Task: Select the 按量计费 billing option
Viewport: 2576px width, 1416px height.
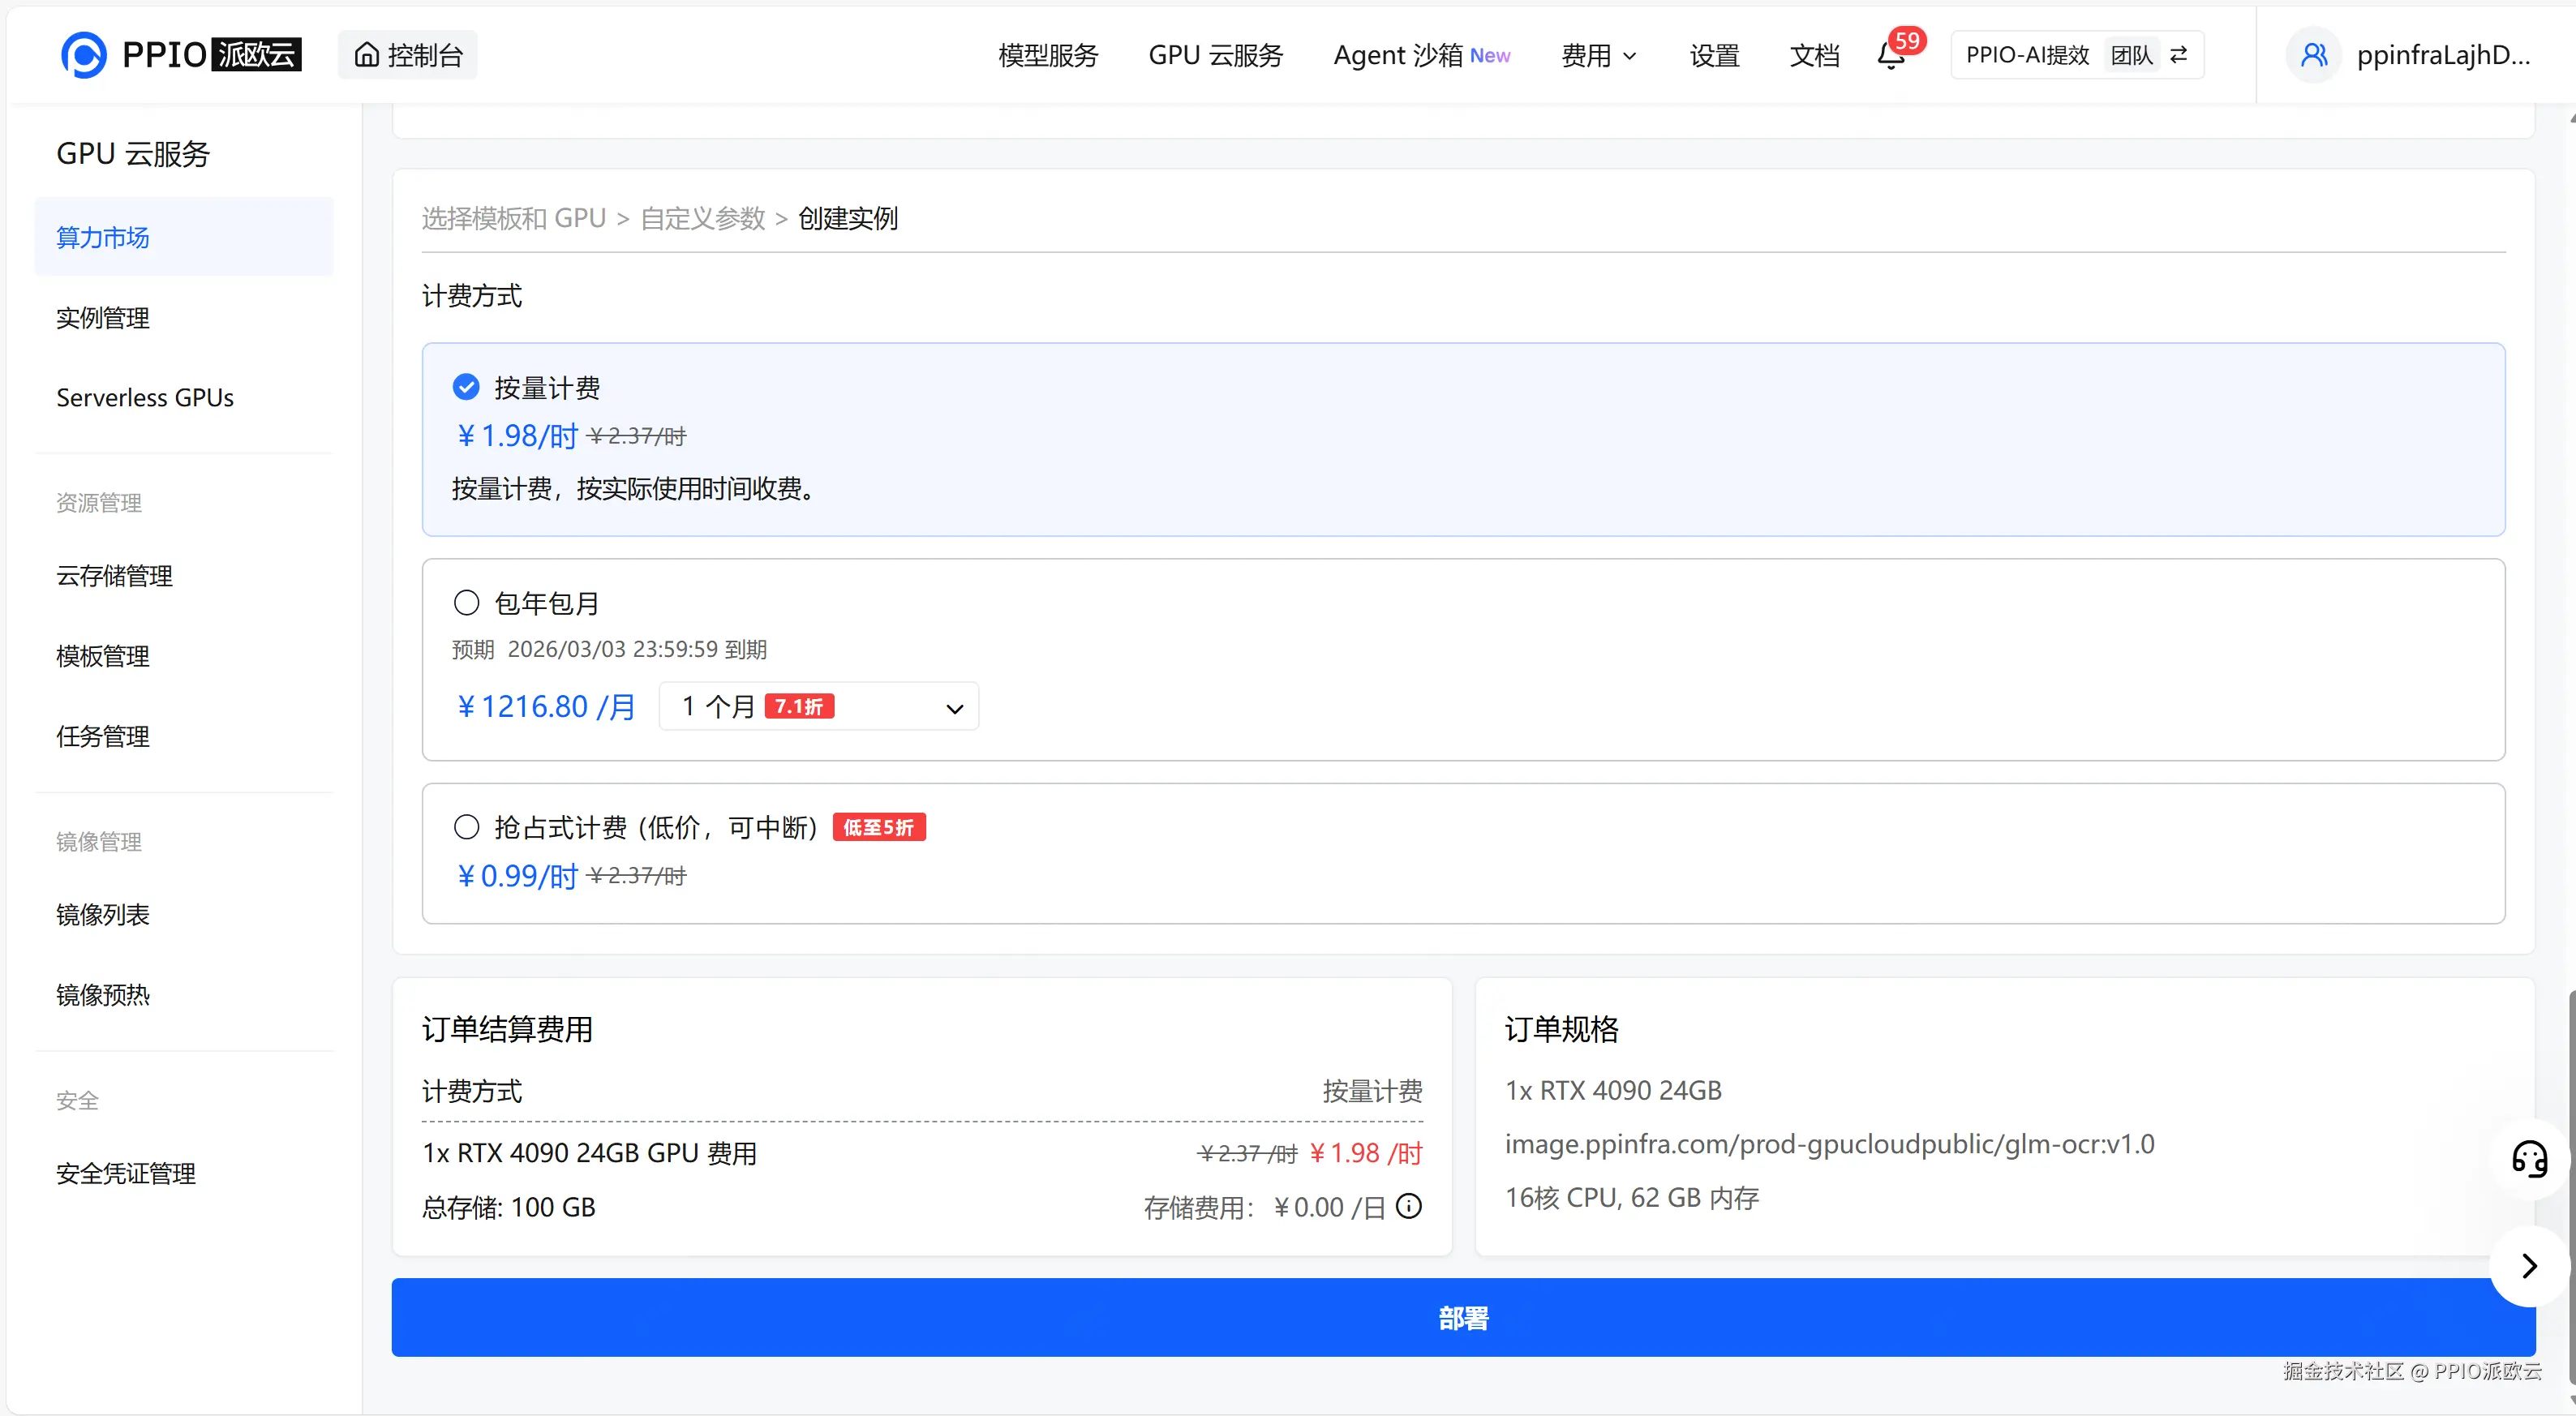Action: tap(466, 387)
